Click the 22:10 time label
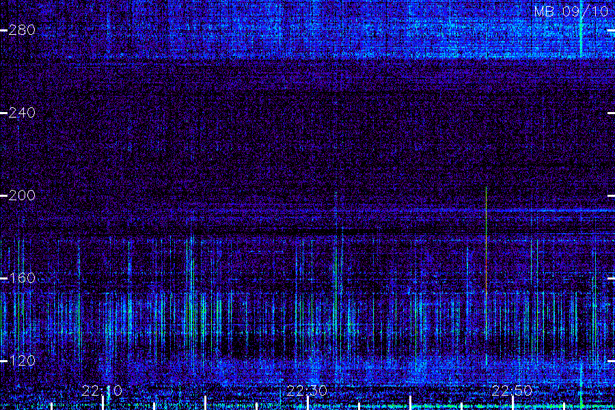The height and width of the screenshot is (410, 615). click(102, 391)
